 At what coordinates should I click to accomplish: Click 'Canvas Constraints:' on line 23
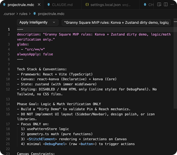tap(36, 154)
